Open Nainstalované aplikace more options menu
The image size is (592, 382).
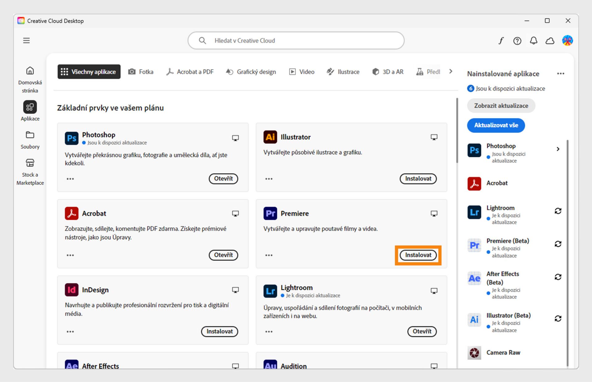click(x=561, y=74)
